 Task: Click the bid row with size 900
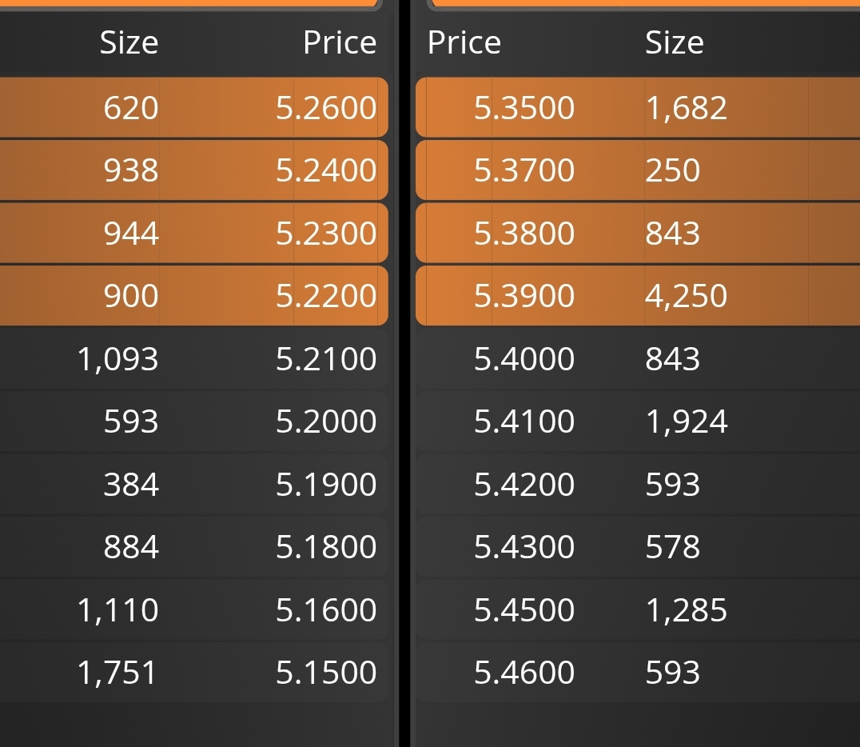pyautogui.click(x=193, y=296)
